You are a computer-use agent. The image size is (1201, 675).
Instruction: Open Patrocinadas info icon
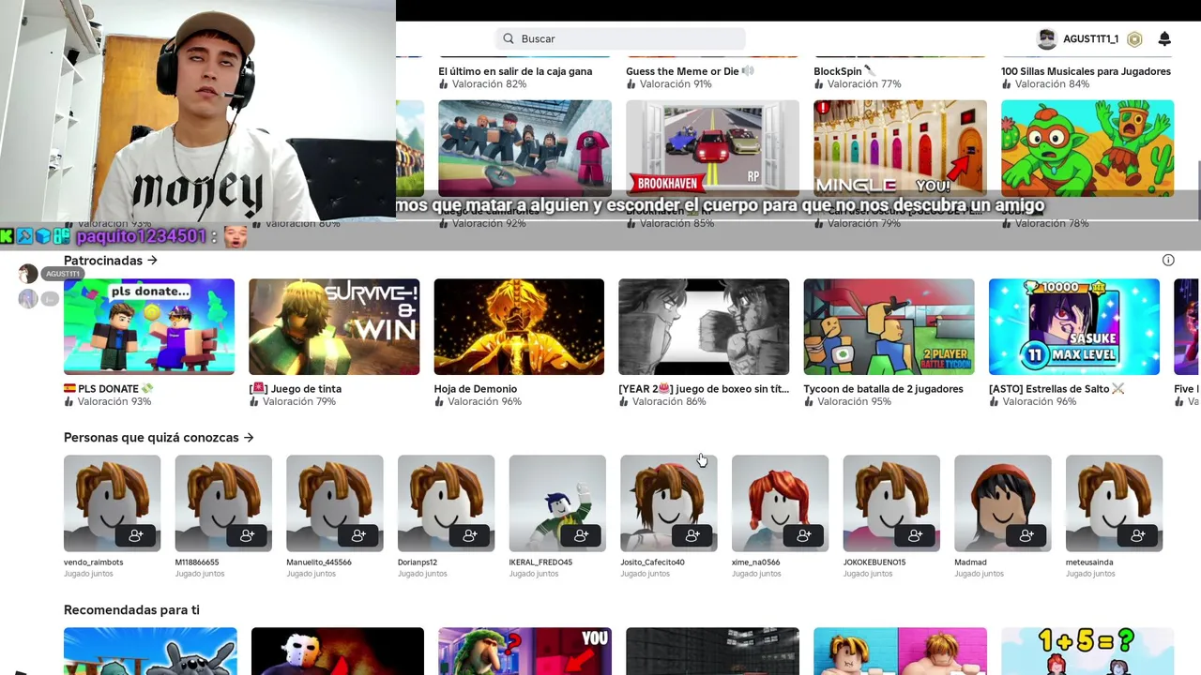[1168, 260]
